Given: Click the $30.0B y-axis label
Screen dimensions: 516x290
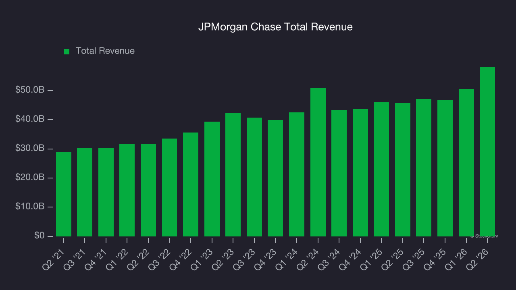Looking at the screenshot, I should (30, 149).
